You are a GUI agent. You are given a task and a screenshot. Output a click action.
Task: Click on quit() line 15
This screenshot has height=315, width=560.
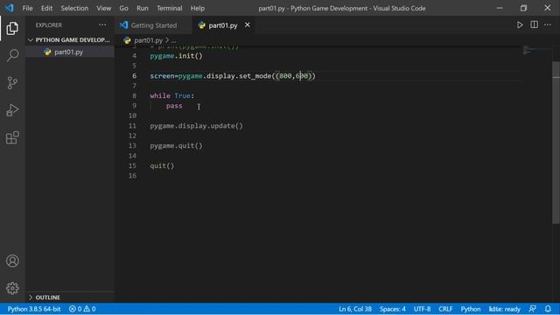pos(162,165)
